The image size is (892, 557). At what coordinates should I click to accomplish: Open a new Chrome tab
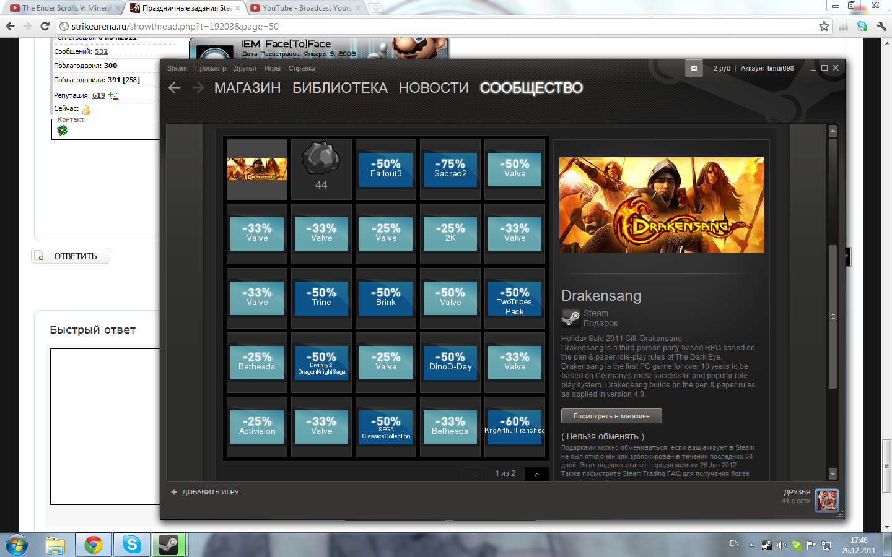pyautogui.click(x=375, y=8)
